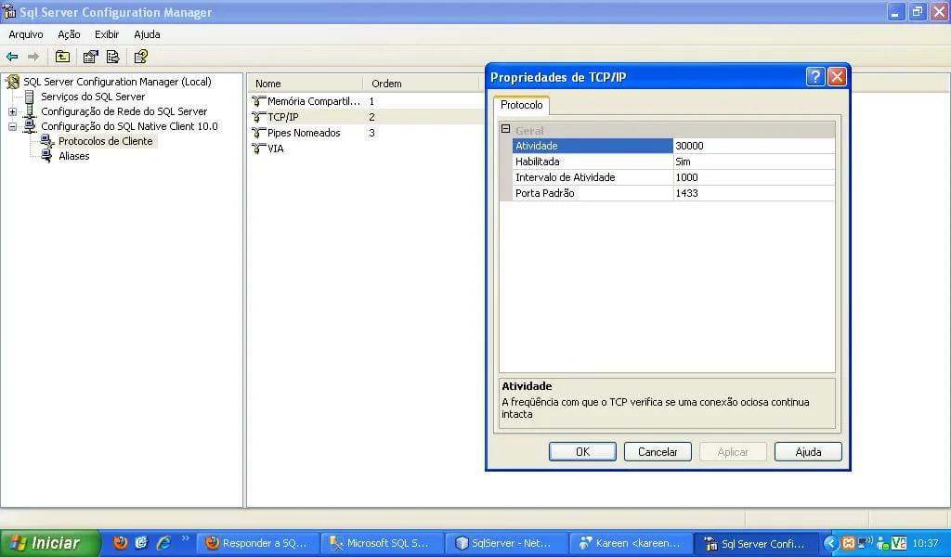Switch to Kareen taskbar window

pos(631,543)
